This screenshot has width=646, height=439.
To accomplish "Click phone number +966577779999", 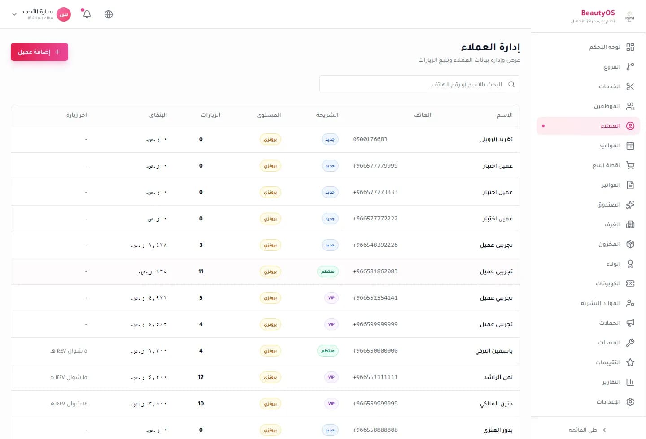I will pos(375,166).
